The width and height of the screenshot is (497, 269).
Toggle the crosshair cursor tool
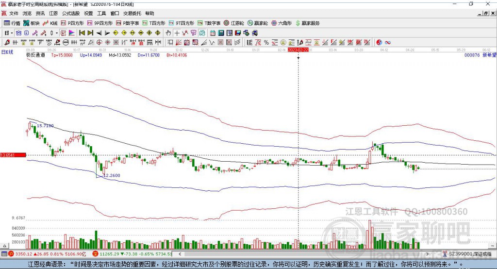[177, 33]
